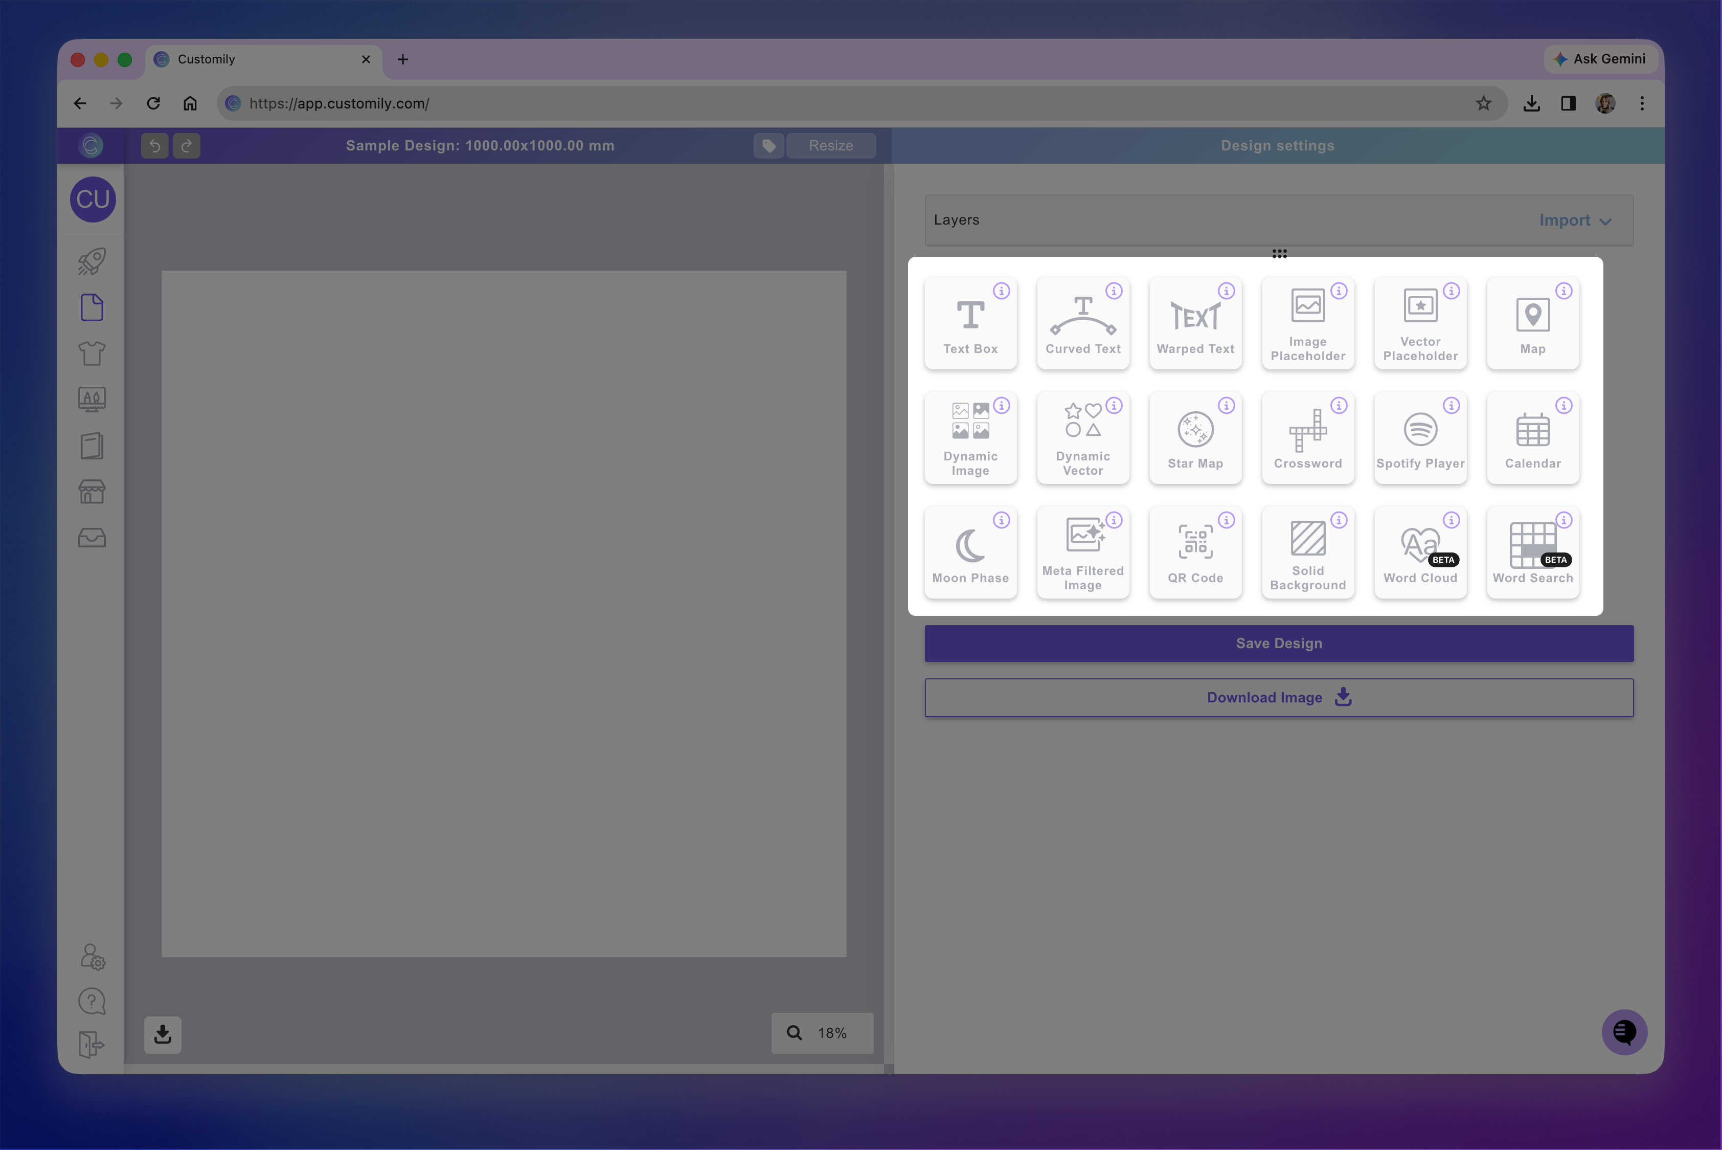Image resolution: width=1722 pixels, height=1150 pixels.
Task: Open the booklet sidebar icon
Action: [x=92, y=446]
